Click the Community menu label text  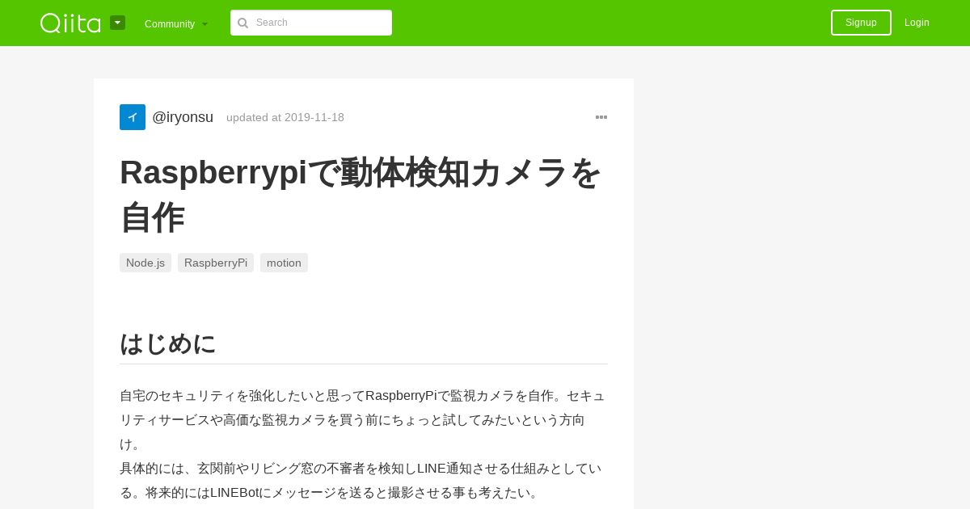170,23
